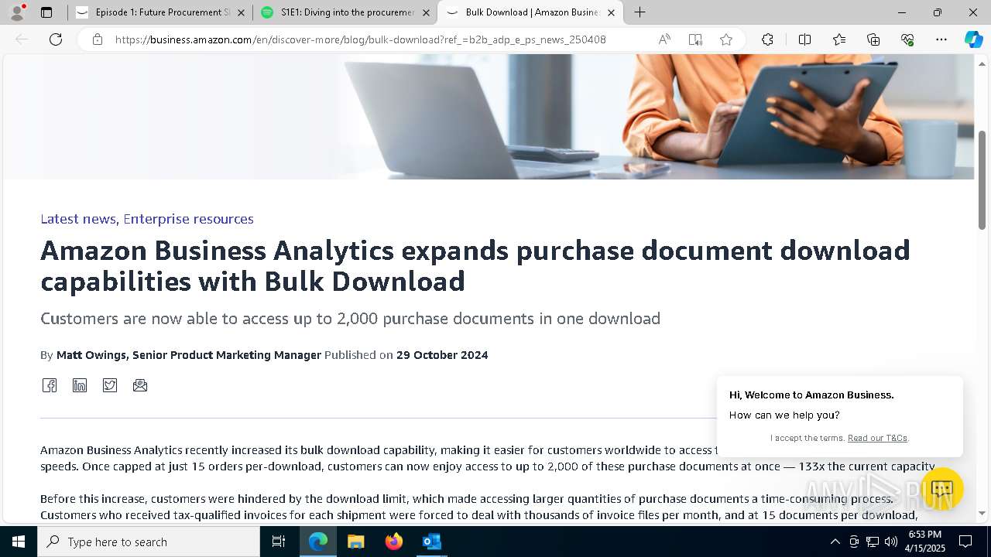Activate Read aloud icon in address bar
The height and width of the screenshot is (557, 991).
(x=664, y=39)
